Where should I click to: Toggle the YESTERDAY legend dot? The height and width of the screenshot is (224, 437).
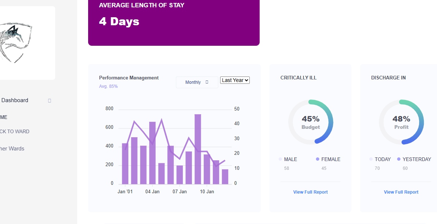[399, 159]
